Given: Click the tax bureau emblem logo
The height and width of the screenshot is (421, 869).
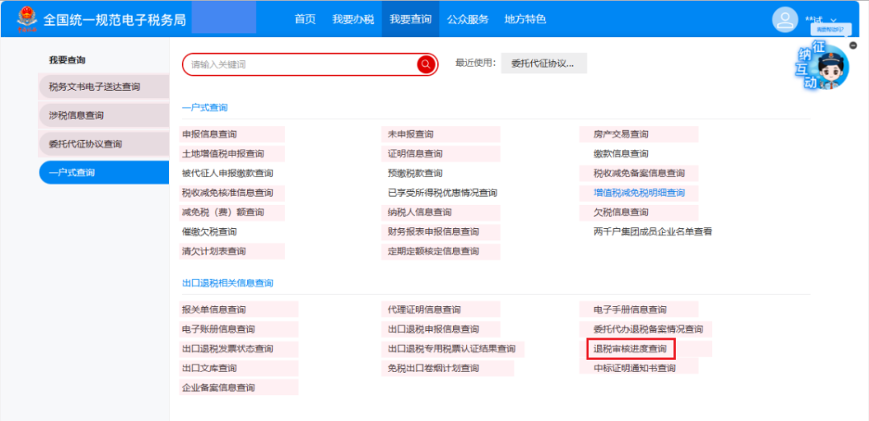Looking at the screenshot, I should coord(27,18).
